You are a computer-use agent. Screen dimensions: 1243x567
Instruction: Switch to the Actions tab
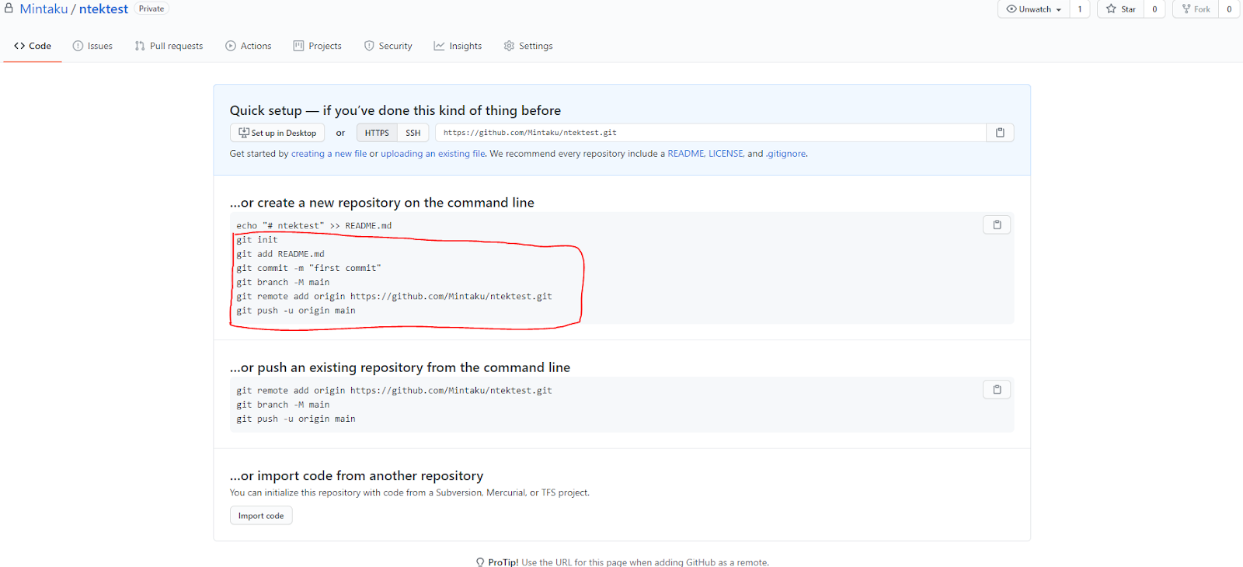tap(249, 46)
